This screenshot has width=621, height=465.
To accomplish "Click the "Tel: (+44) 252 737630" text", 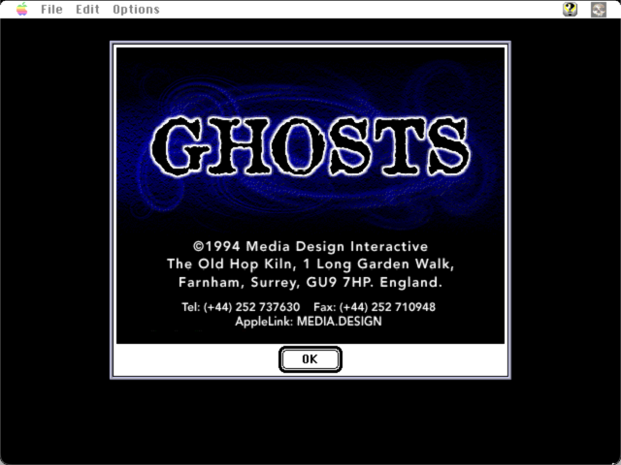I will coord(241,307).
